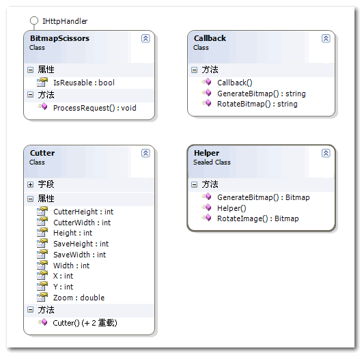Collapse the Callback class box chevron

point(326,38)
